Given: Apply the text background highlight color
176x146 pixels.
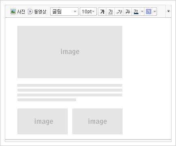Looking at the screenshot, I should [x=148, y=12].
